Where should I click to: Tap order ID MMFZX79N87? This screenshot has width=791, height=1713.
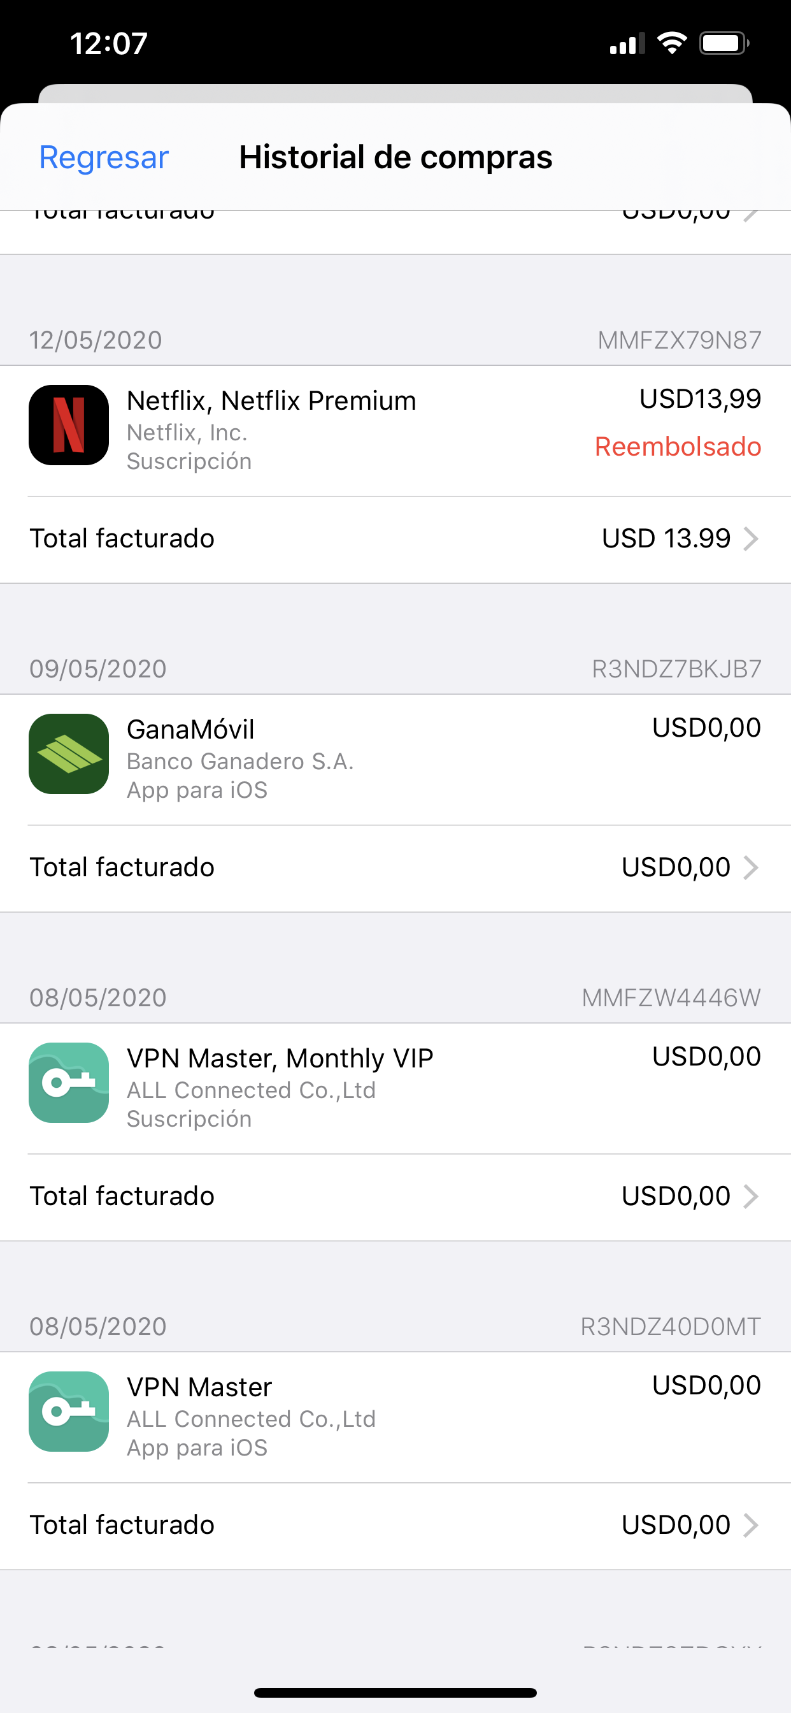679,340
